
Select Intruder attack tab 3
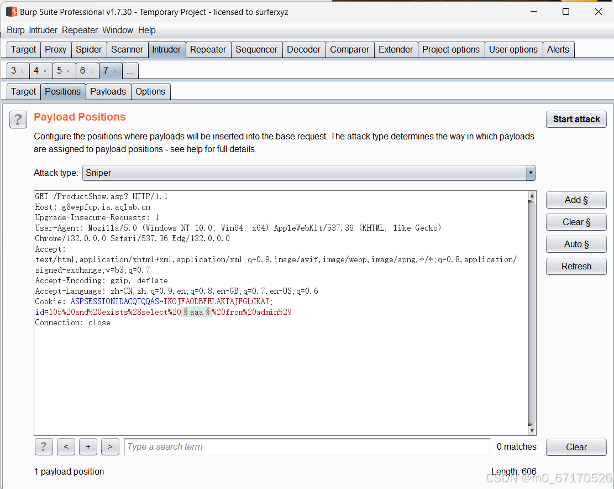click(14, 71)
